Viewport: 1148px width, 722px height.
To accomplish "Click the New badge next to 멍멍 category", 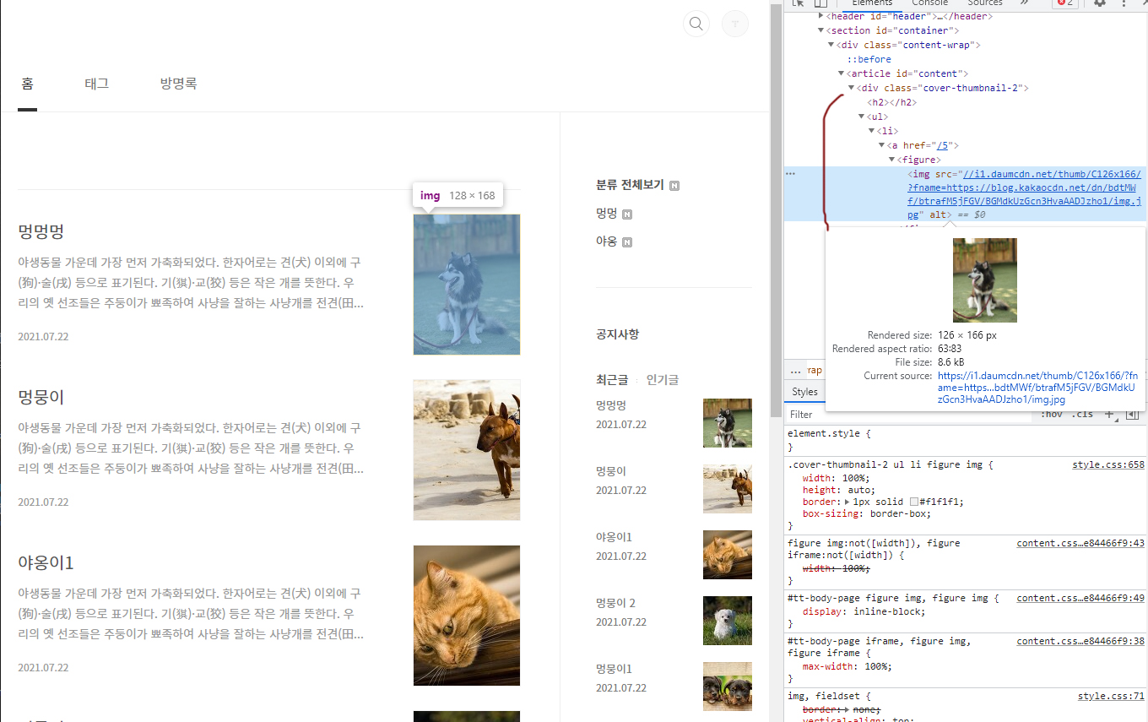I will pos(627,214).
